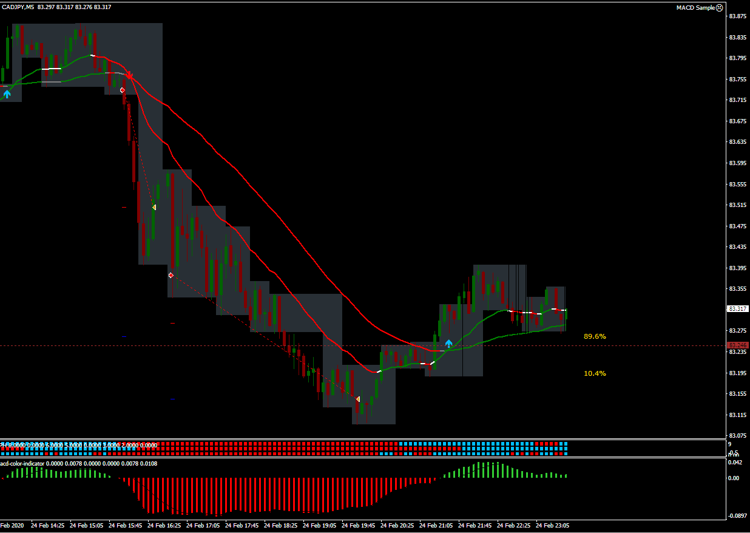Click the MACD Sample expert advisor label

[695, 8]
